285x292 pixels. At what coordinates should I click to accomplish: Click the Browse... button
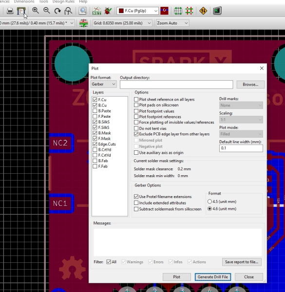pyautogui.click(x=250, y=84)
